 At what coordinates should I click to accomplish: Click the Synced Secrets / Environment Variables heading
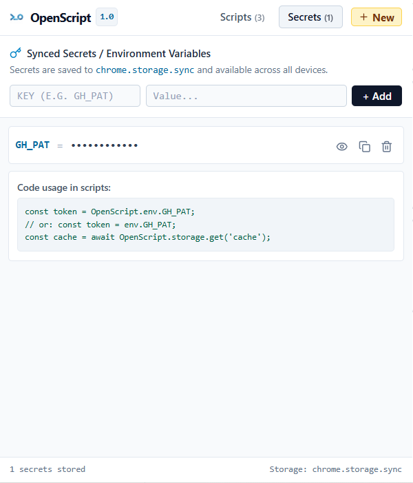(x=118, y=54)
